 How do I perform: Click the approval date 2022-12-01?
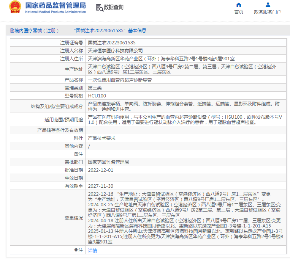click(101, 170)
